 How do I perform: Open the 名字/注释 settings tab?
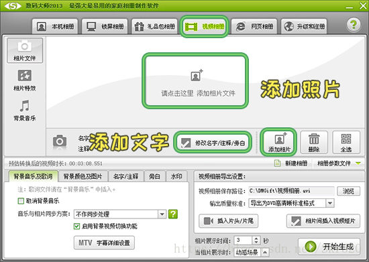coord(125,176)
